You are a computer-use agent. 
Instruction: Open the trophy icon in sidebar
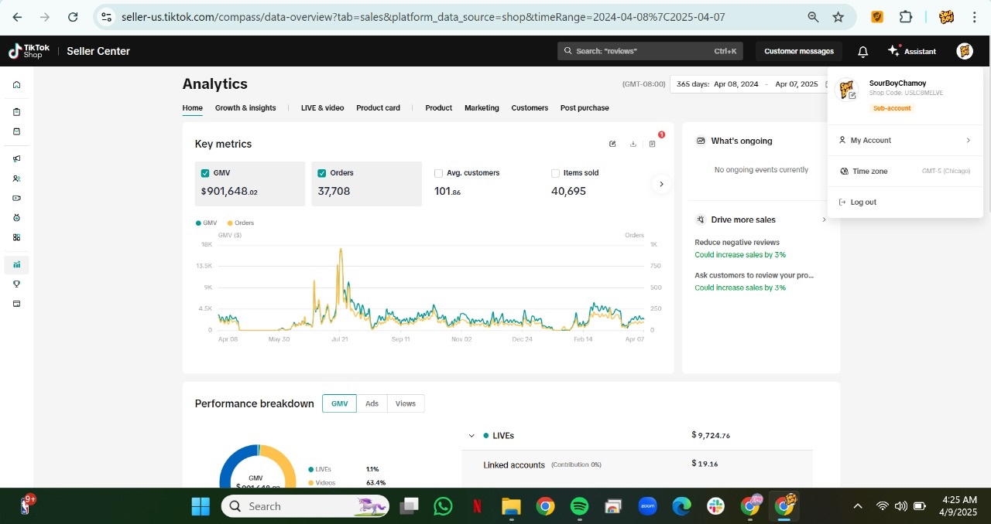16,284
